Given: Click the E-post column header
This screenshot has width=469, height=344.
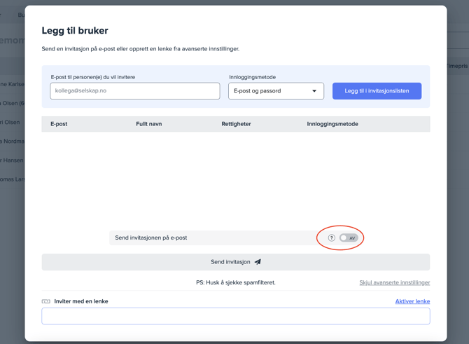Looking at the screenshot, I should [59, 124].
